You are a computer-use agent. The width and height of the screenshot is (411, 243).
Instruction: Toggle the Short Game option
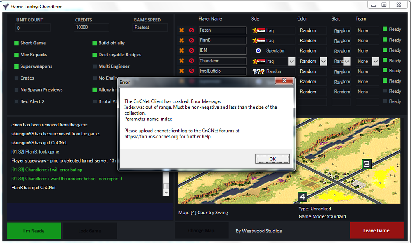(16, 43)
